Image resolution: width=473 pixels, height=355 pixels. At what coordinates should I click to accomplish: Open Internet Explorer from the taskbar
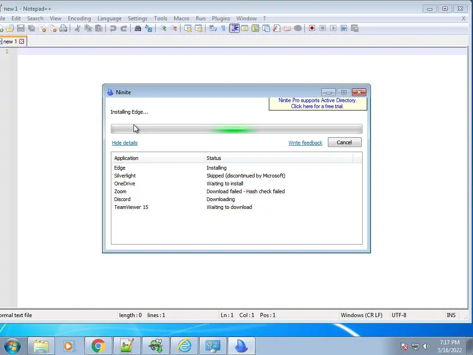point(184,346)
